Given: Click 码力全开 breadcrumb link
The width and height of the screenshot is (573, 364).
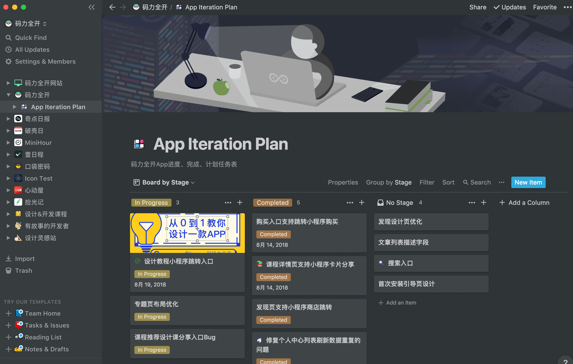Looking at the screenshot, I should pyautogui.click(x=150, y=7).
